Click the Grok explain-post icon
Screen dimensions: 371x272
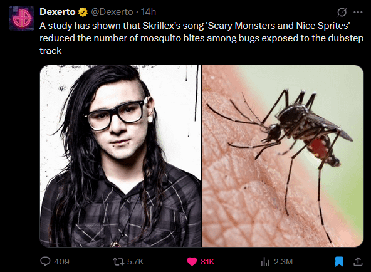[342, 12]
